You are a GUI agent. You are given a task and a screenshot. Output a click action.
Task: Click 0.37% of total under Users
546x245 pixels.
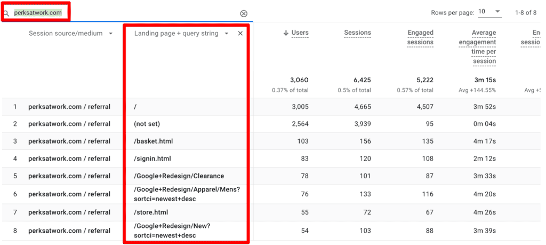291,90
